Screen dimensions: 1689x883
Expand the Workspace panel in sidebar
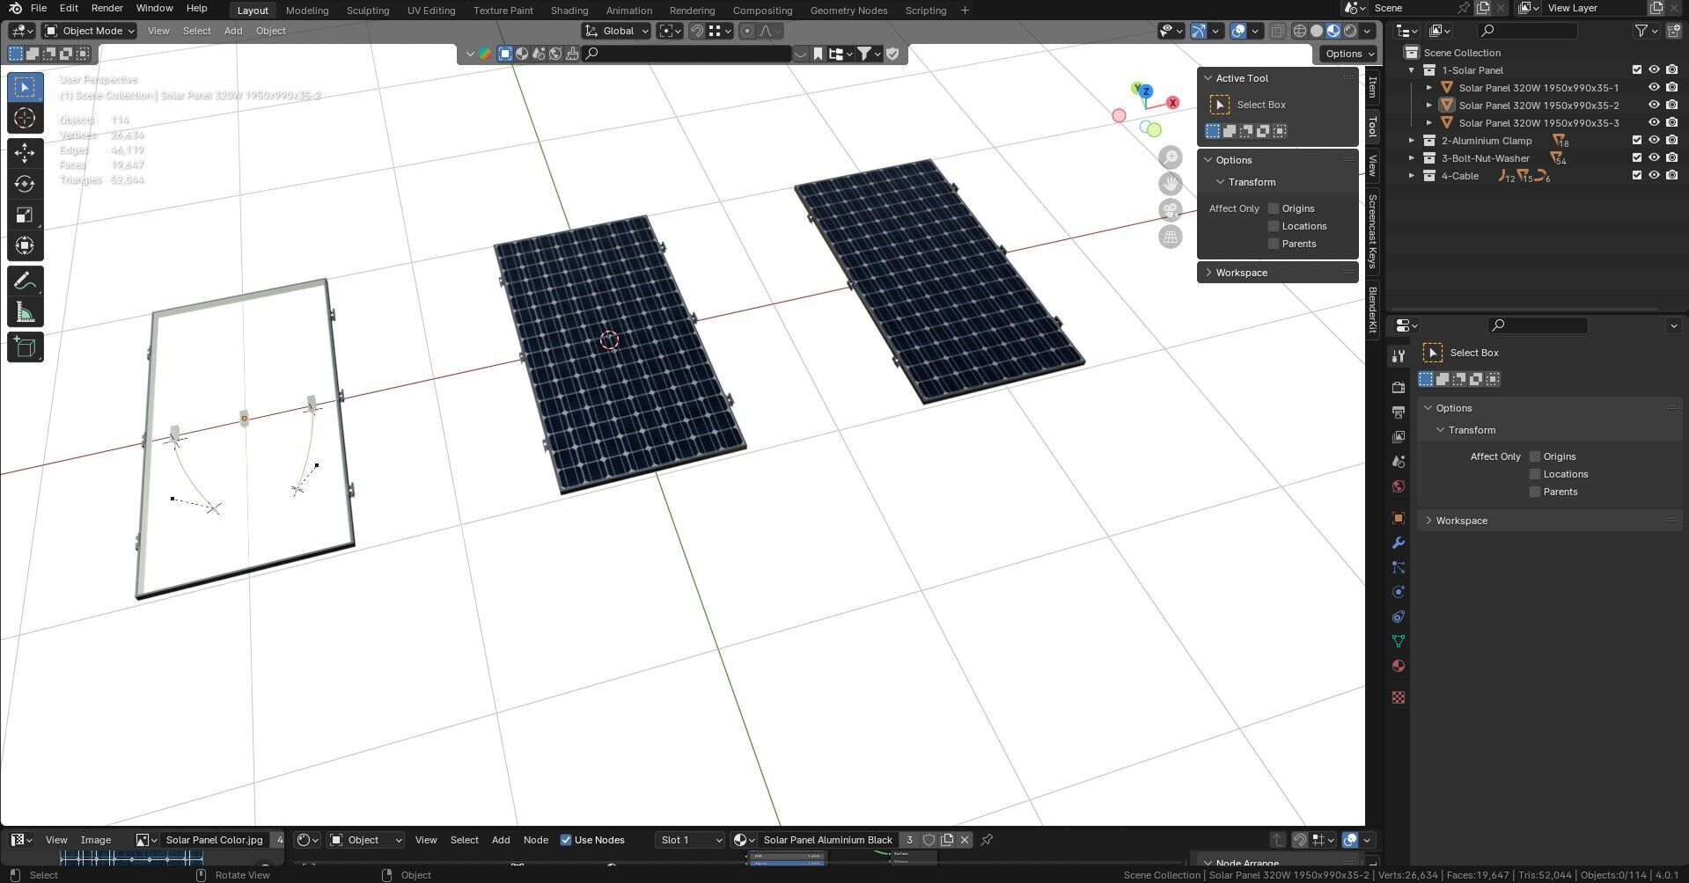point(1278,273)
